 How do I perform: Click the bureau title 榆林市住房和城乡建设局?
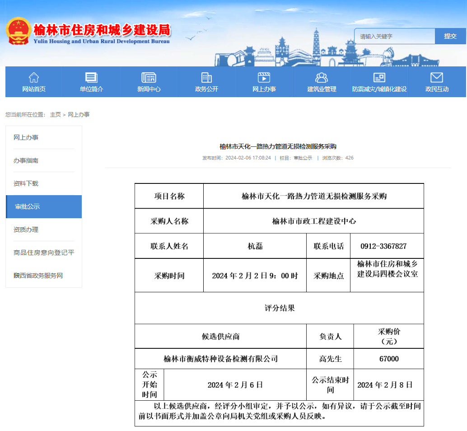pos(102,30)
